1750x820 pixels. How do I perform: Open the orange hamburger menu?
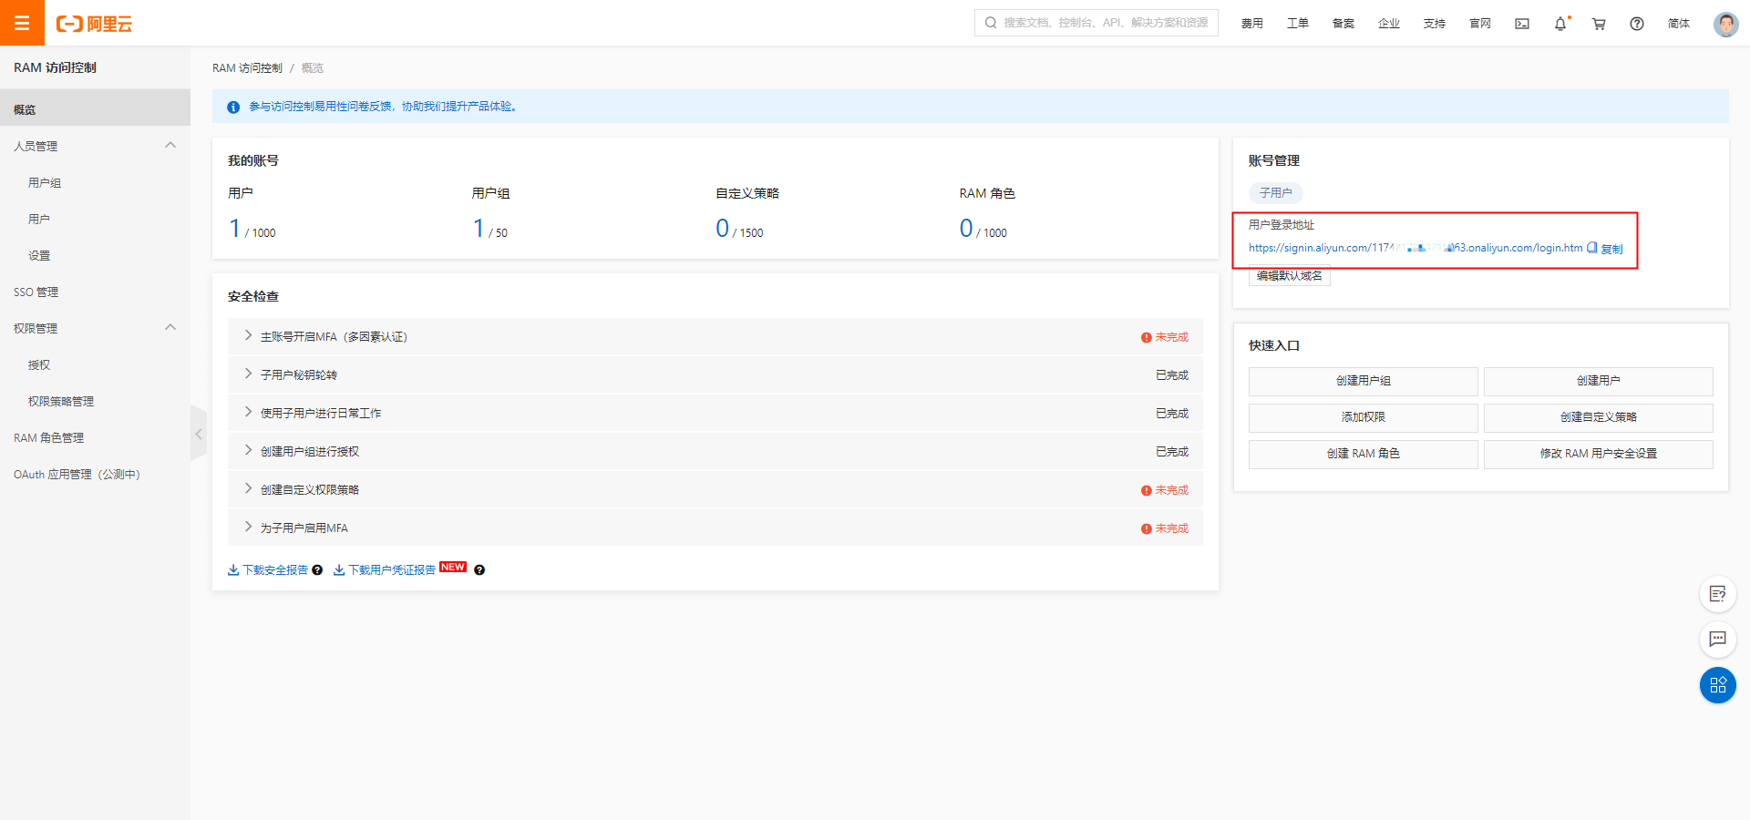point(22,23)
